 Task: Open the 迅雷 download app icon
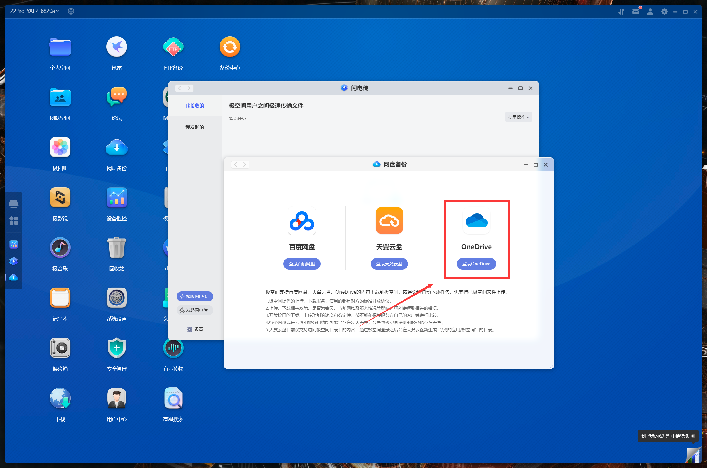point(117,47)
